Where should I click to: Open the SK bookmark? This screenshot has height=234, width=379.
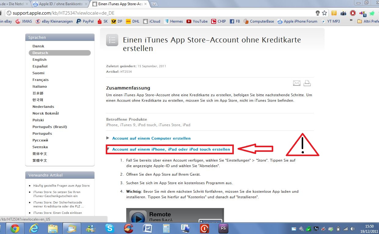103,21
